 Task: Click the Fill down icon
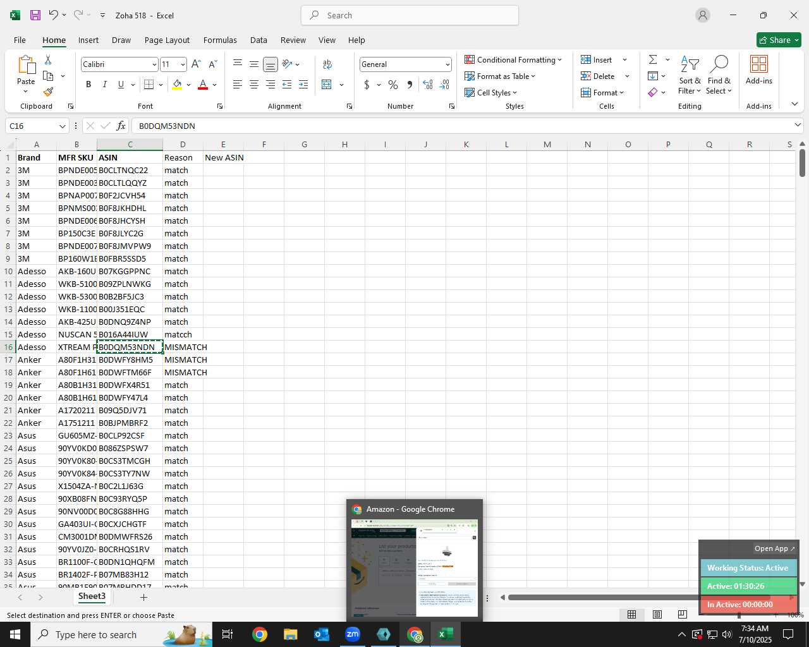pyautogui.click(x=653, y=76)
